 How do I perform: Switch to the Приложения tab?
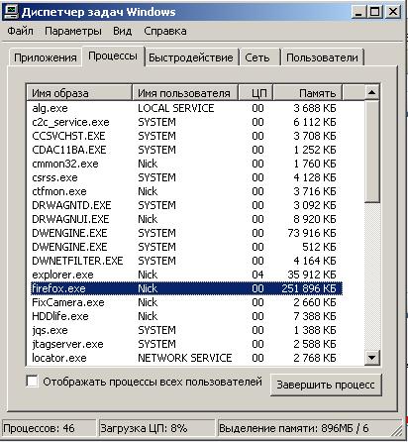tap(46, 57)
